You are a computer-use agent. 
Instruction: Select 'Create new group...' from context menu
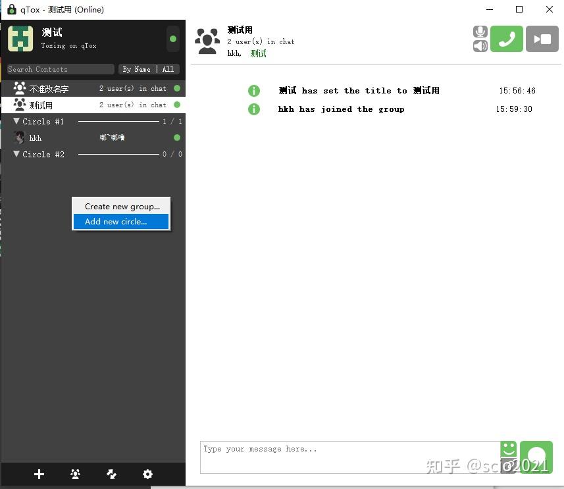coord(121,206)
